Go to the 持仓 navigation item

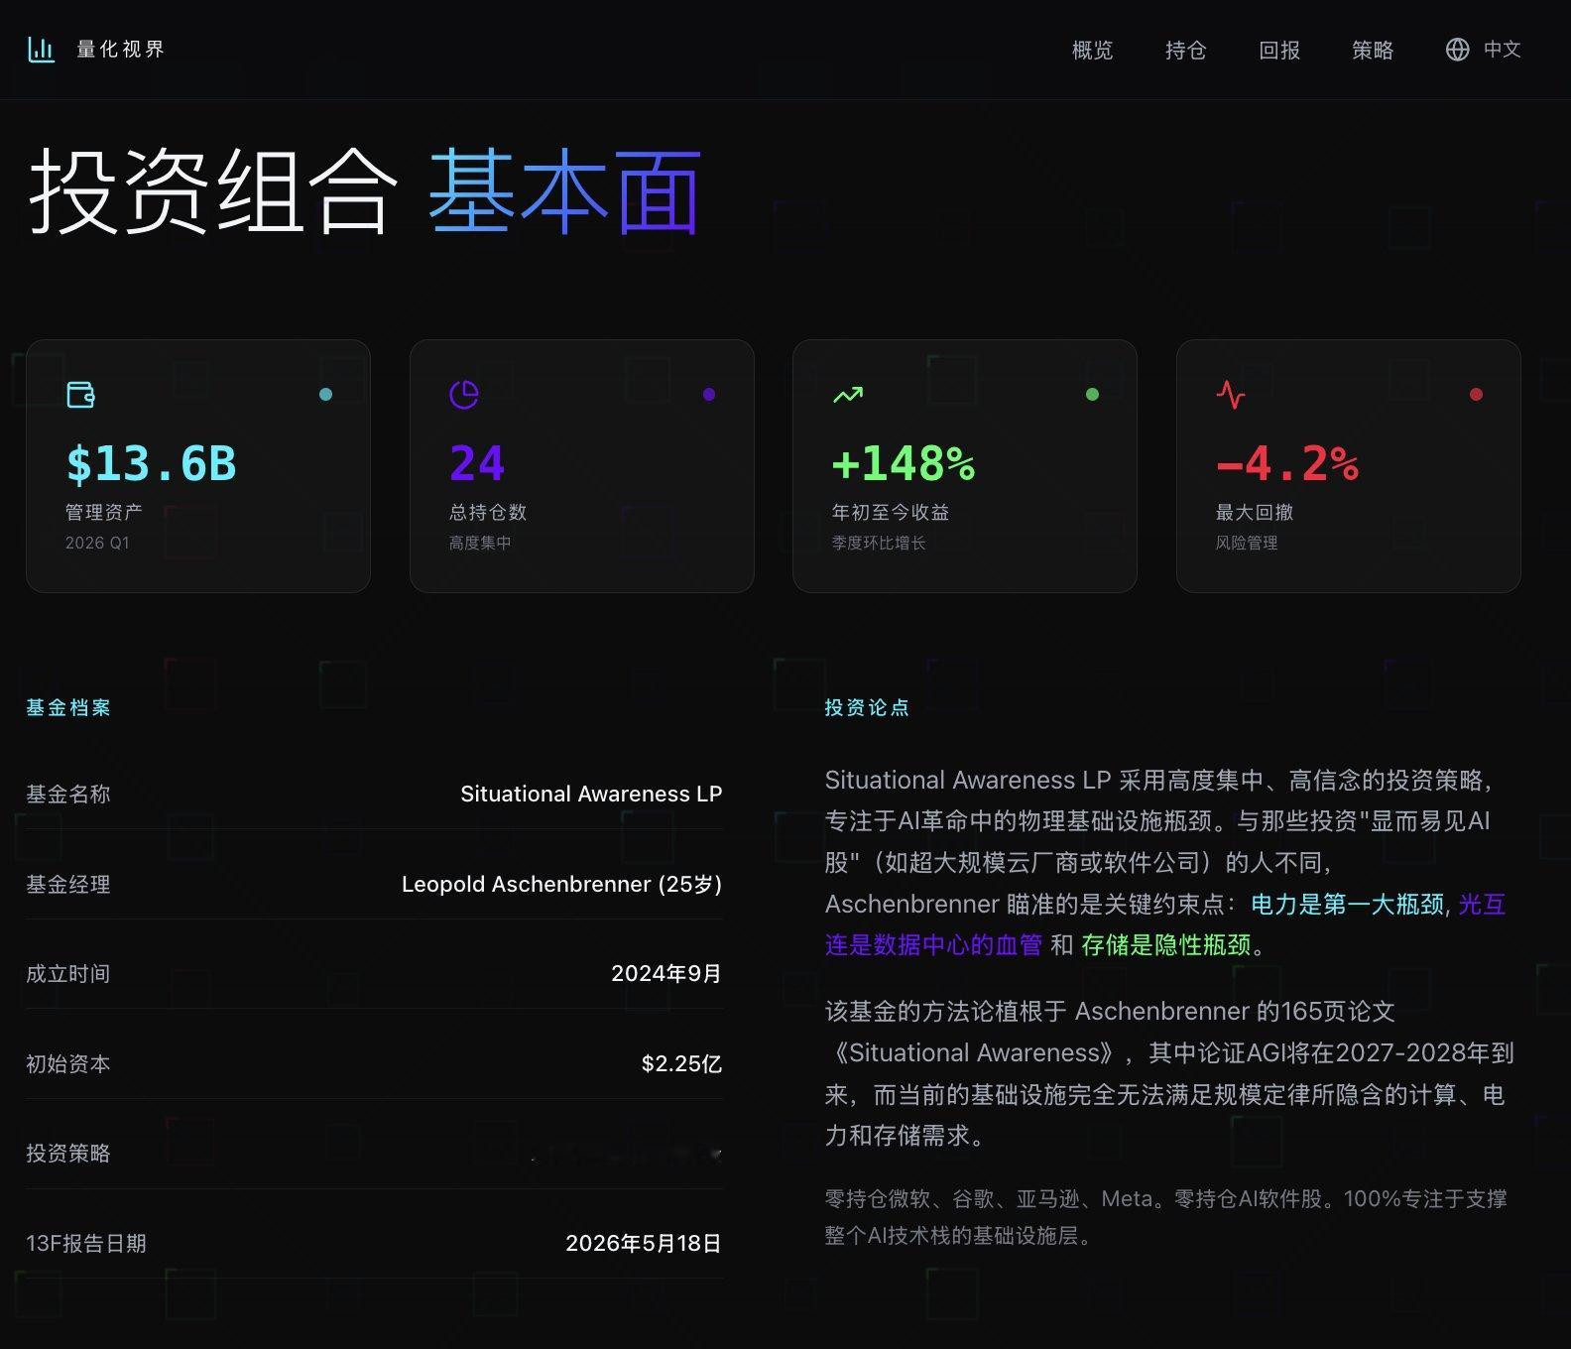(x=1186, y=50)
